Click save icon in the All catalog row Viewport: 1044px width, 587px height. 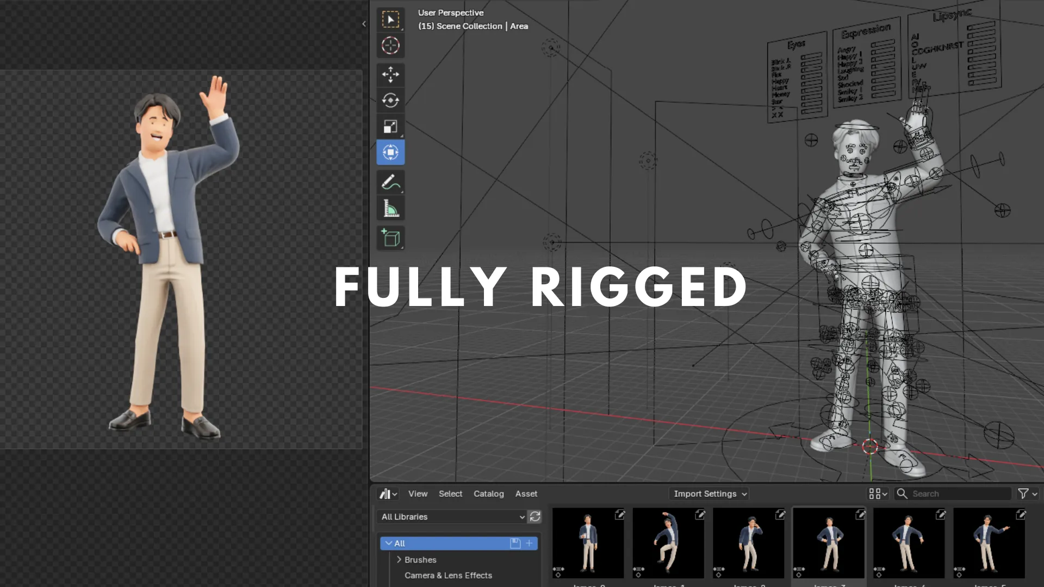(515, 543)
